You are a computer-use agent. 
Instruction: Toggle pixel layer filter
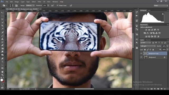point(153,43)
